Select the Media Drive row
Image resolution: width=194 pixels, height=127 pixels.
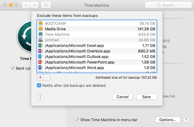click(x=97, y=29)
